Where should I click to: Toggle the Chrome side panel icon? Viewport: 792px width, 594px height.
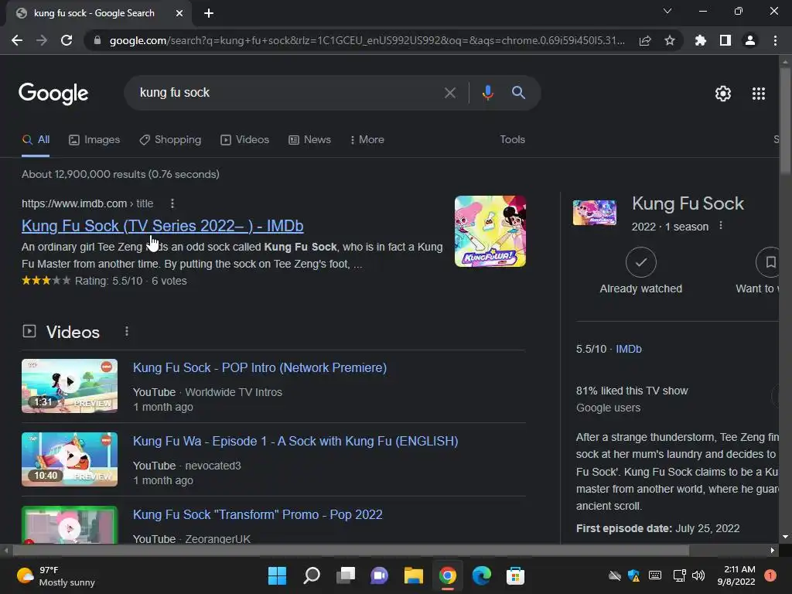[725, 40]
